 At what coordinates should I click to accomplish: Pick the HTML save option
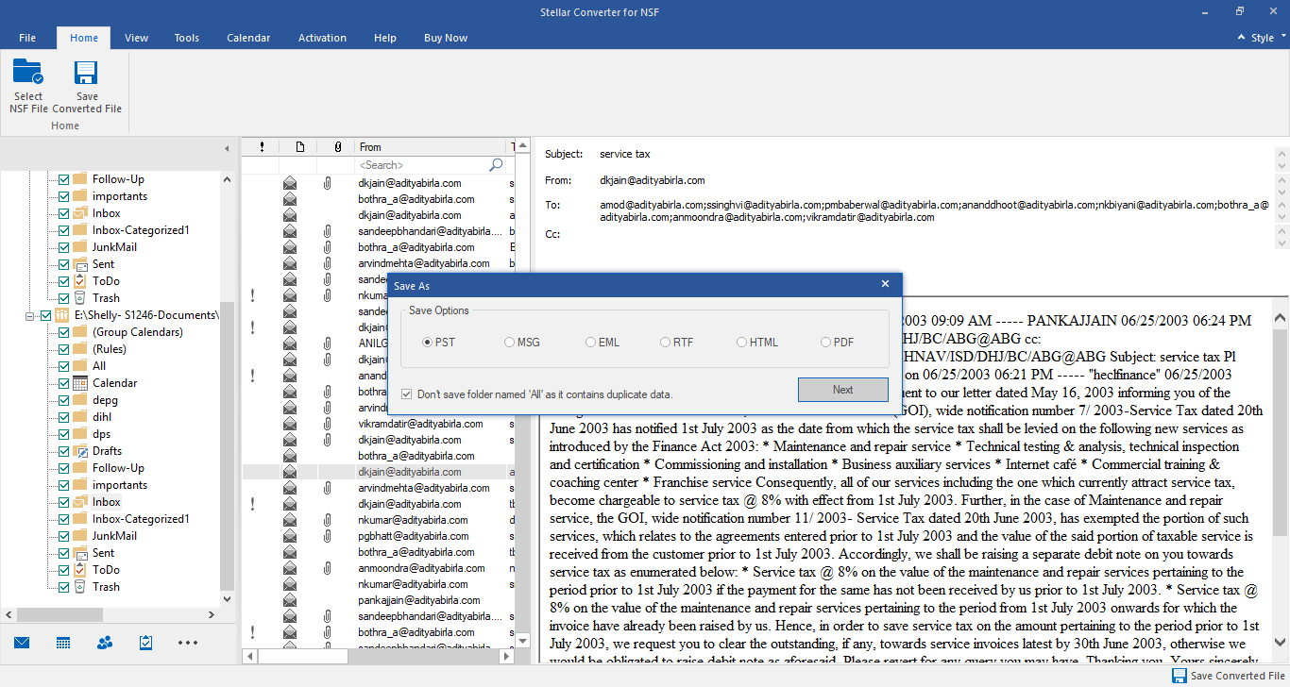coord(757,343)
